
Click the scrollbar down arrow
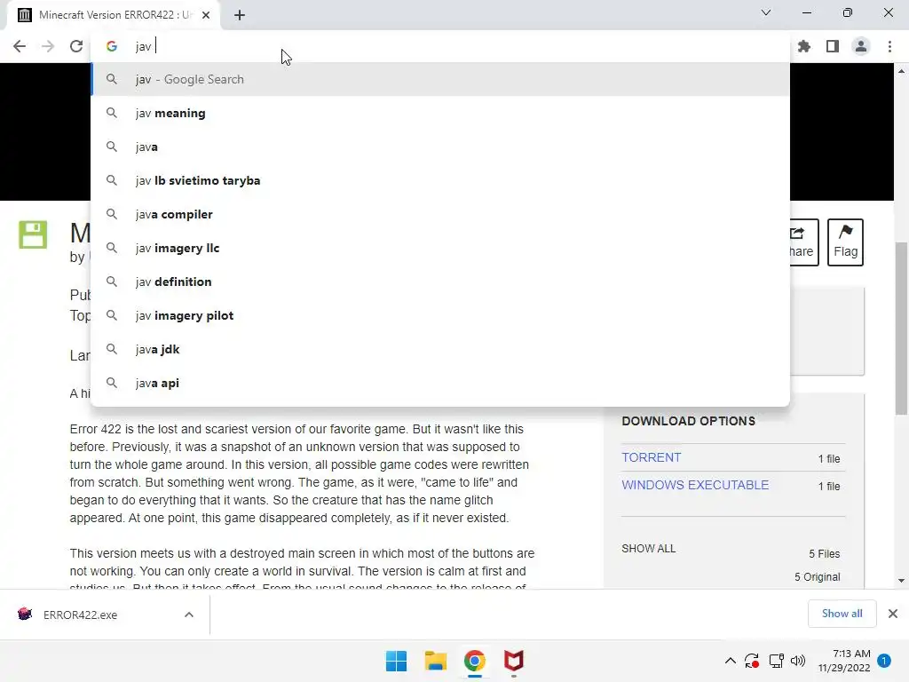pyautogui.click(x=901, y=581)
